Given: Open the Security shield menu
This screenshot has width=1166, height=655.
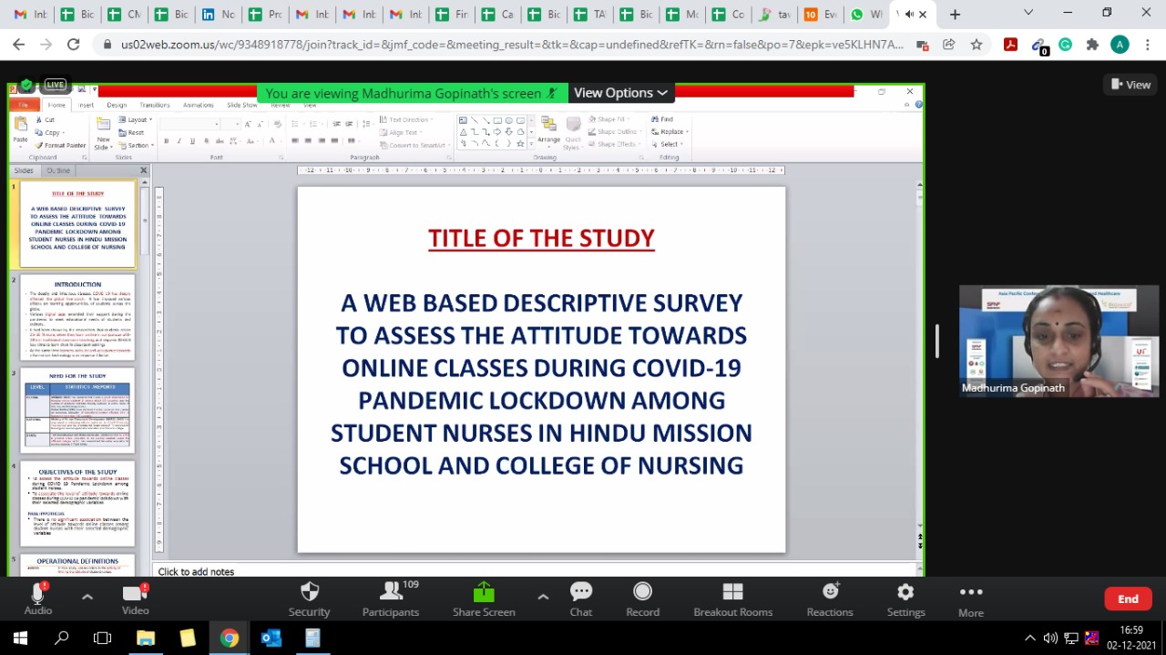Looking at the screenshot, I should point(309,599).
